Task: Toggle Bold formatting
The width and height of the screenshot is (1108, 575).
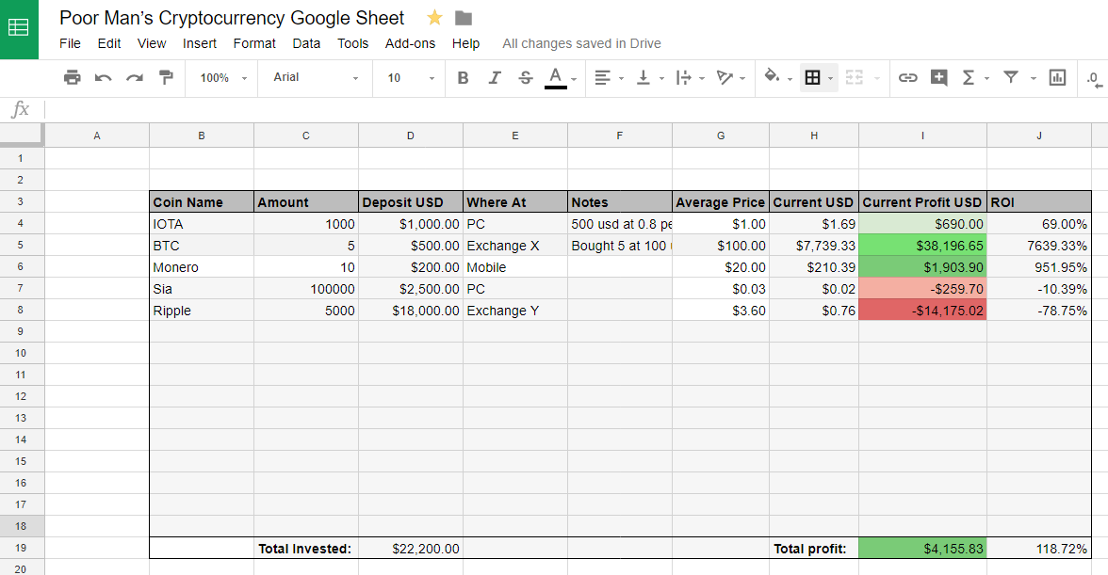Action: [x=463, y=77]
